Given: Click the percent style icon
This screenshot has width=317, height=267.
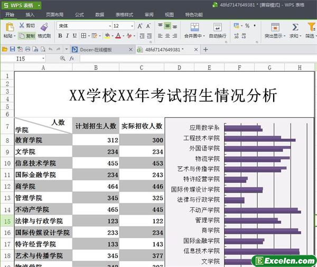Looking at the screenshot, I should click(x=247, y=26).
